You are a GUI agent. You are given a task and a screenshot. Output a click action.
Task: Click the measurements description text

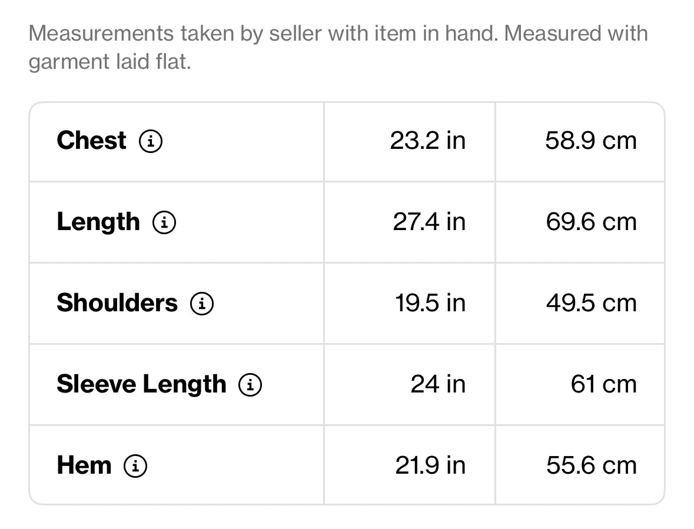pyautogui.click(x=338, y=47)
